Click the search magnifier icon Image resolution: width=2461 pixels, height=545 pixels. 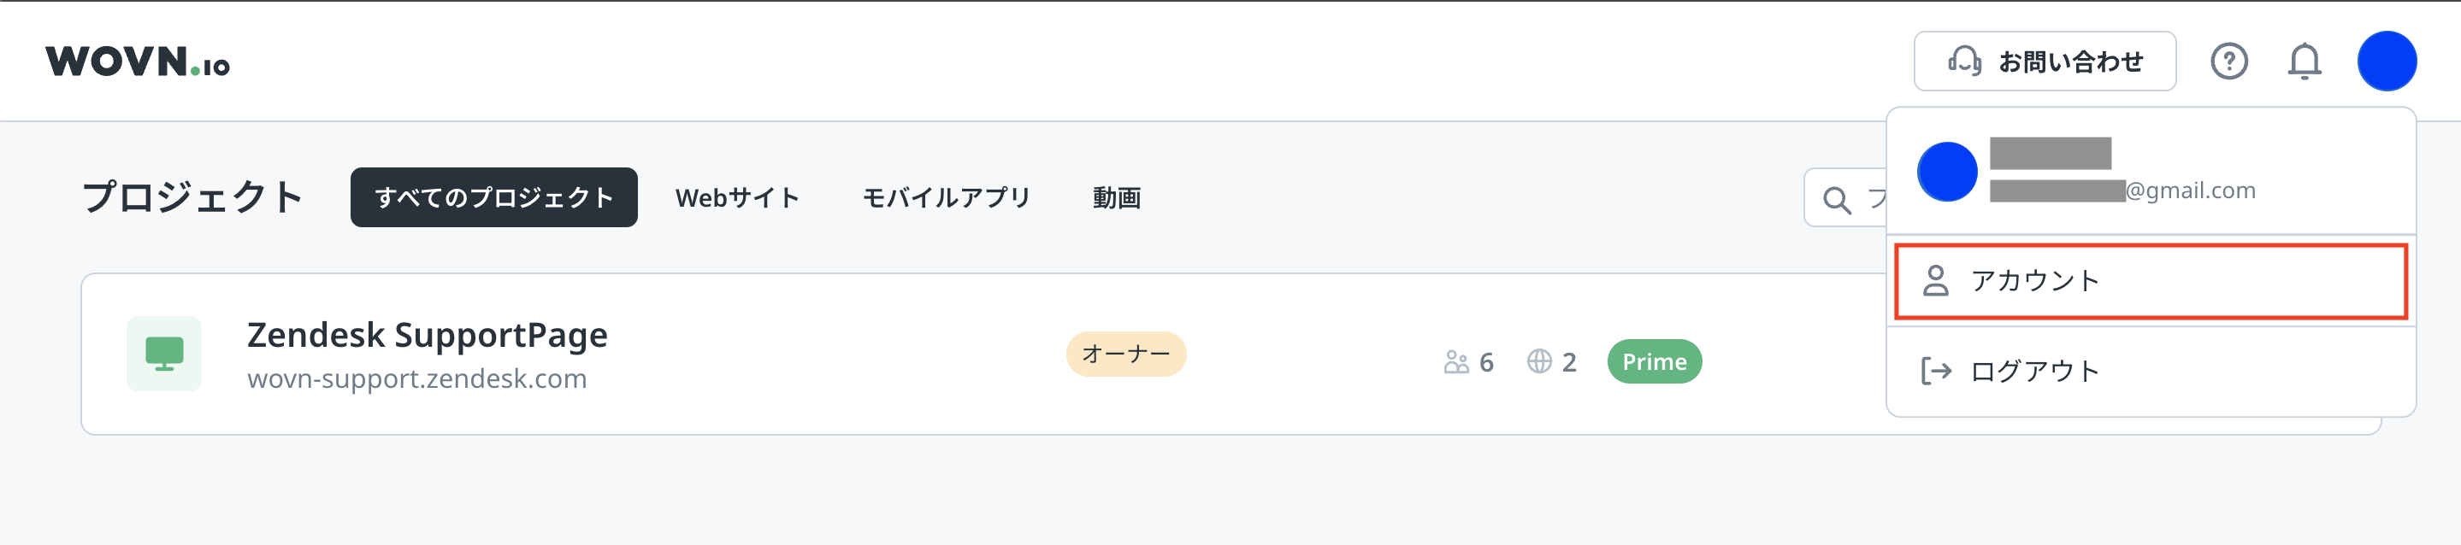pyautogui.click(x=1835, y=200)
